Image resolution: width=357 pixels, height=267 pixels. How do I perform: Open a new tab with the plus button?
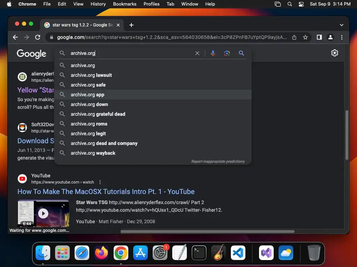point(131,25)
